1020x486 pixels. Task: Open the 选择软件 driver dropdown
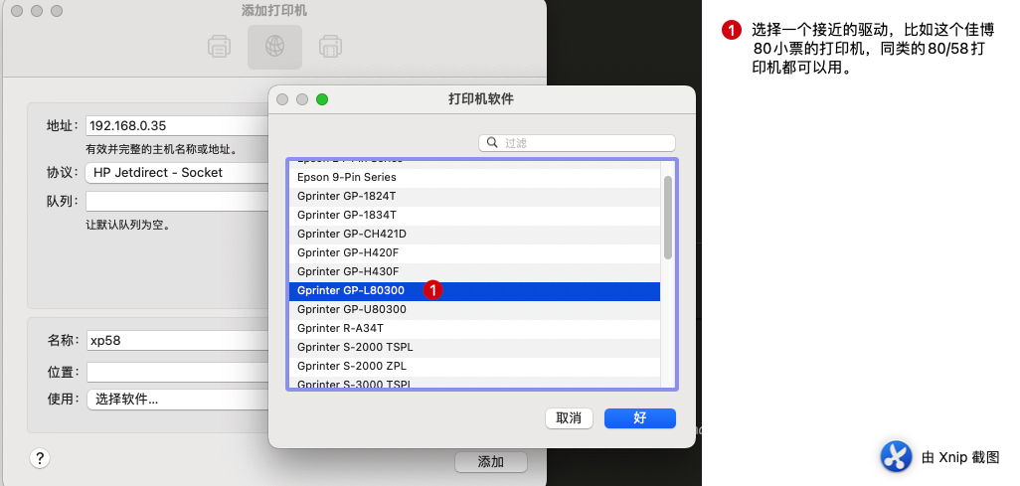click(x=177, y=400)
